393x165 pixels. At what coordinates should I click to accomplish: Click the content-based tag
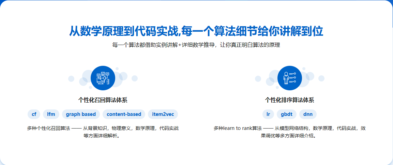click(124, 114)
